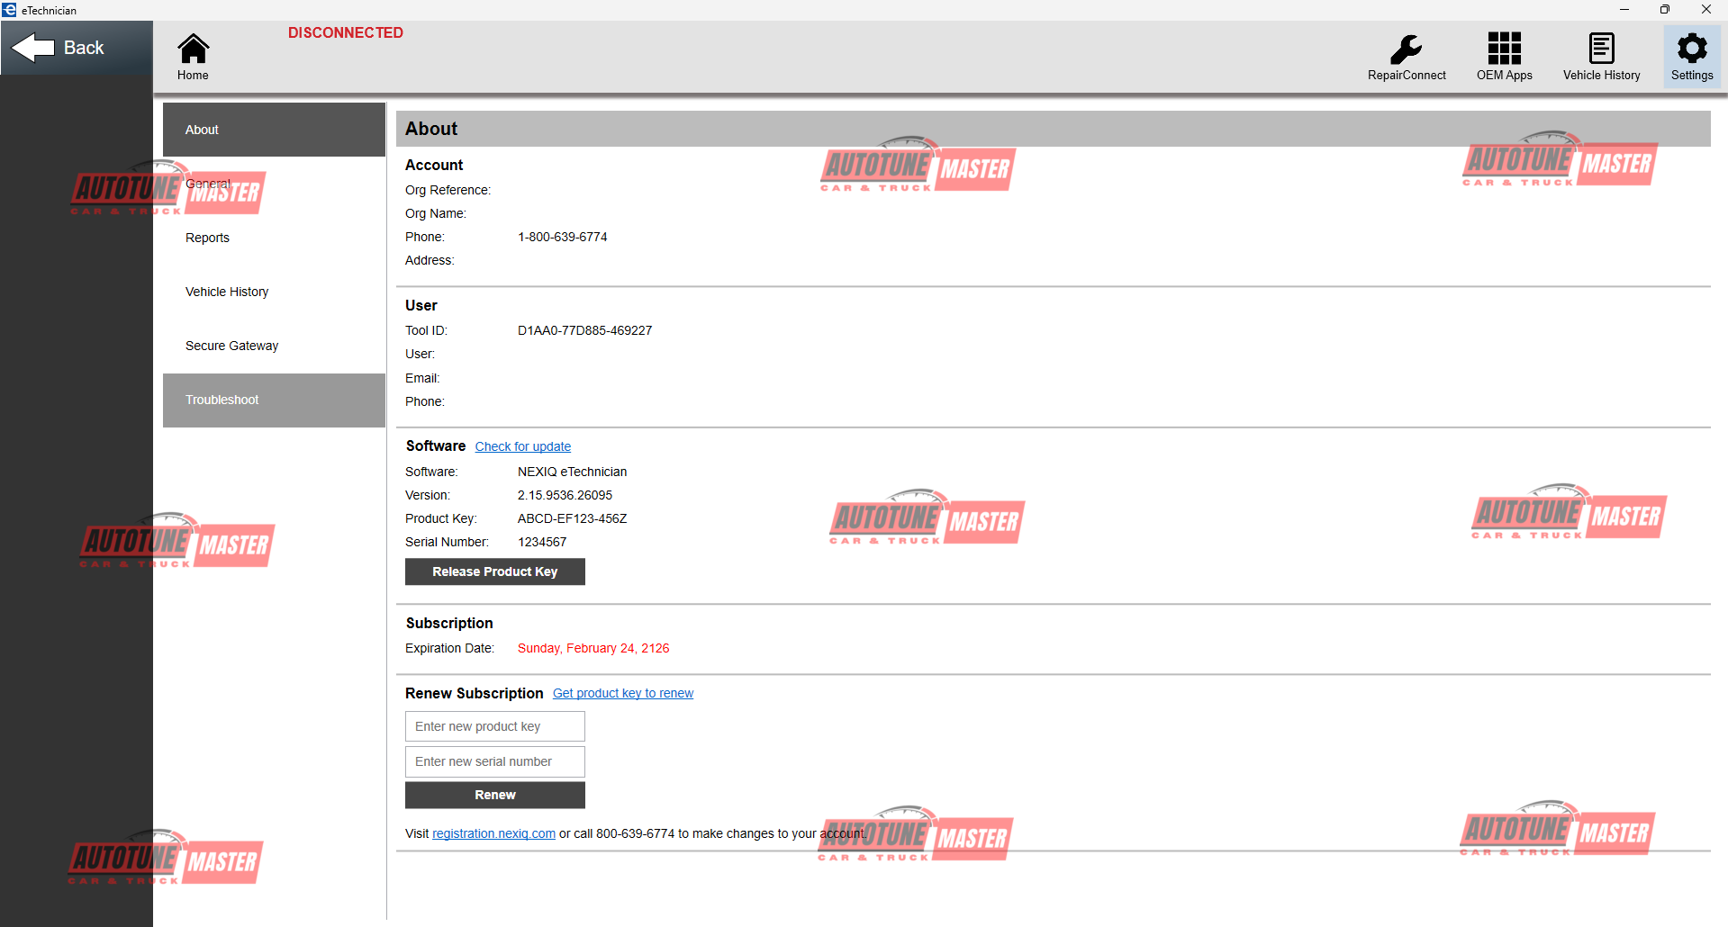The height and width of the screenshot is (927, 1728).
Task: Focus the Enter new product key field
Action: pos(494,726)
